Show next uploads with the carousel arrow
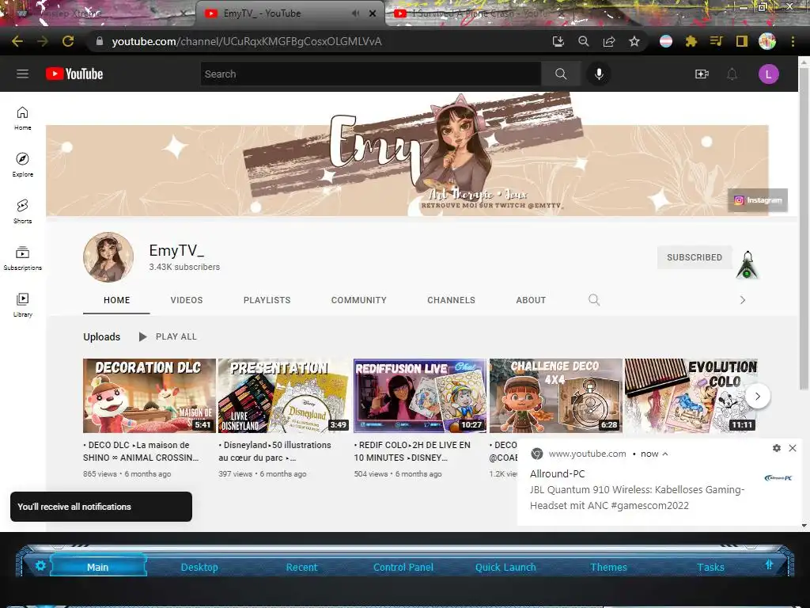Viewport: 810px width, 608px height. click(757, 397)
